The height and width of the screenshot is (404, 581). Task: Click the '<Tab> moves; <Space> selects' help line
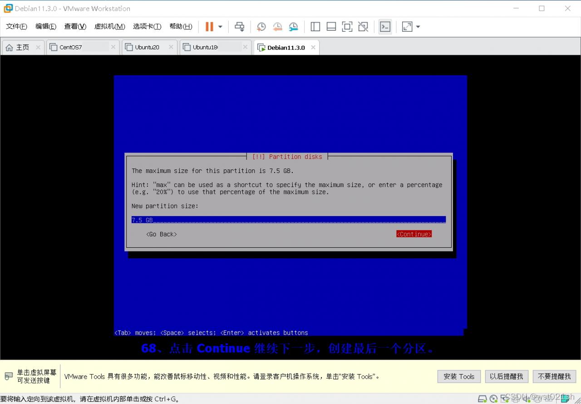211,332
